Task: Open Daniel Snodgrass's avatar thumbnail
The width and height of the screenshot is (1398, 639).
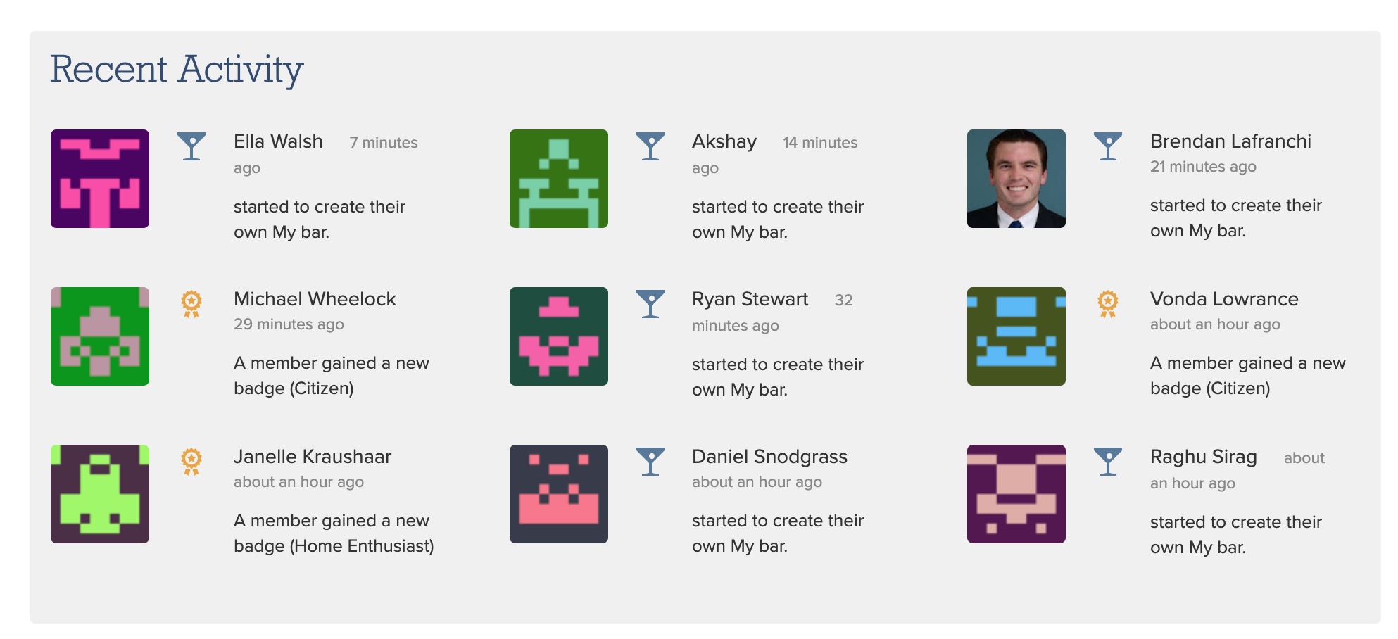Action: point(559,494)
